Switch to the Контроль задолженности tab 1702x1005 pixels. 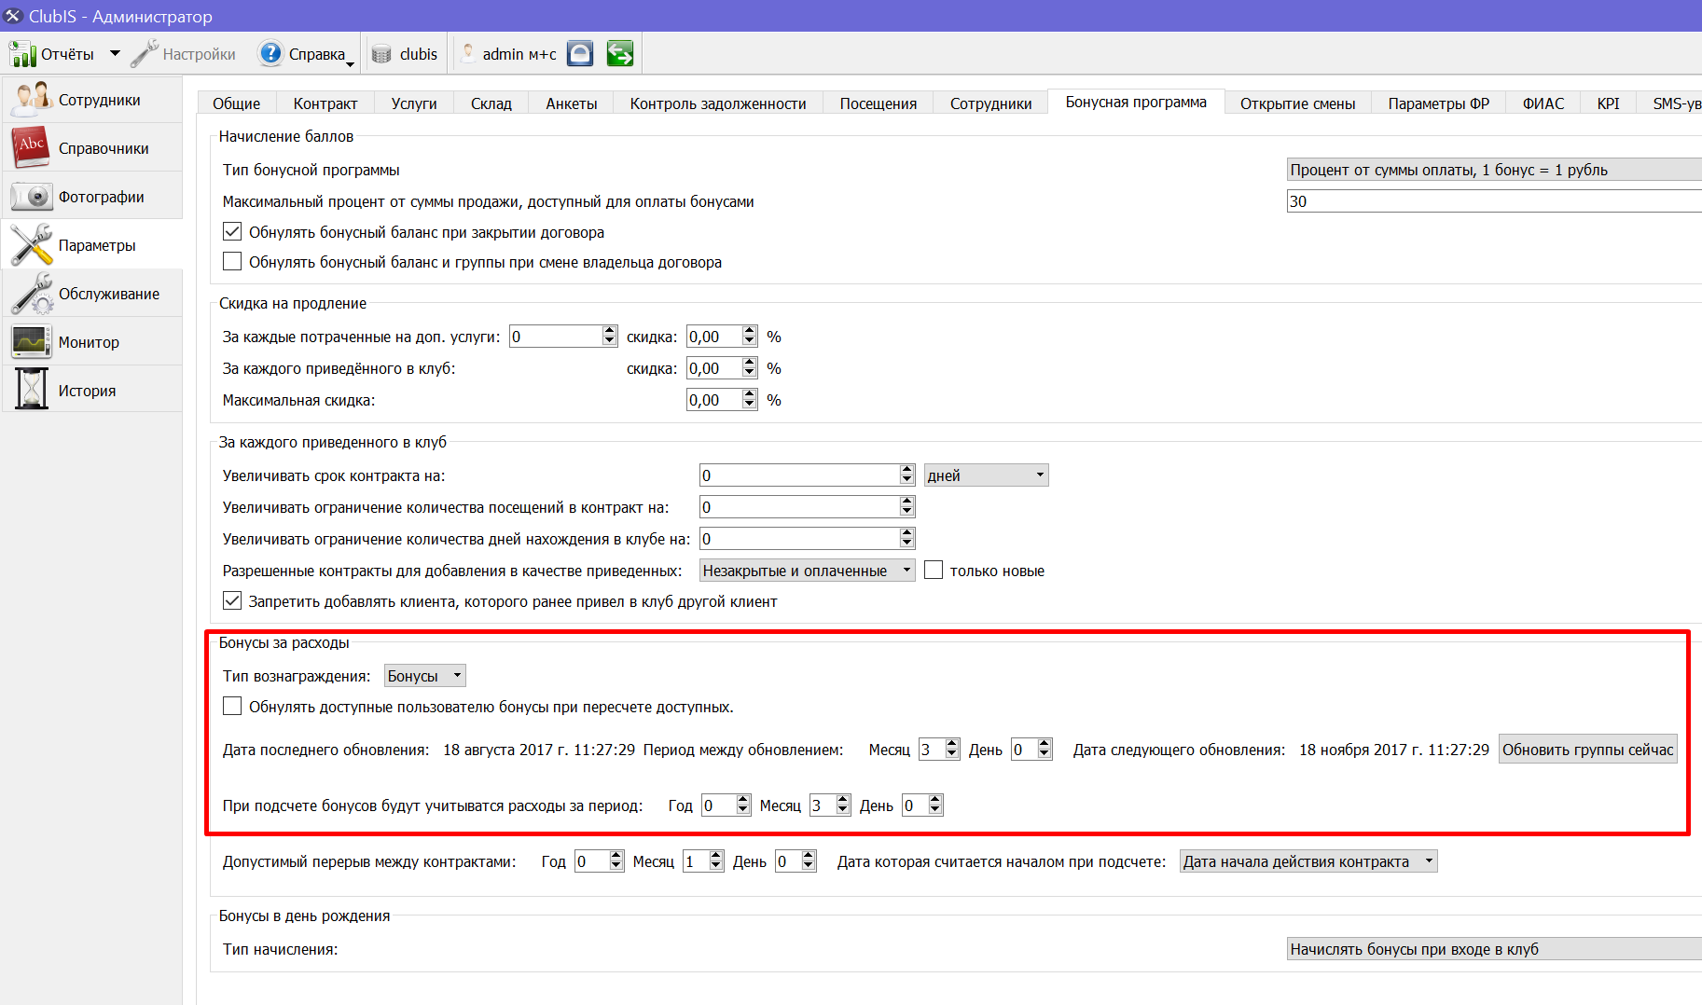click(x=718, y=103)
